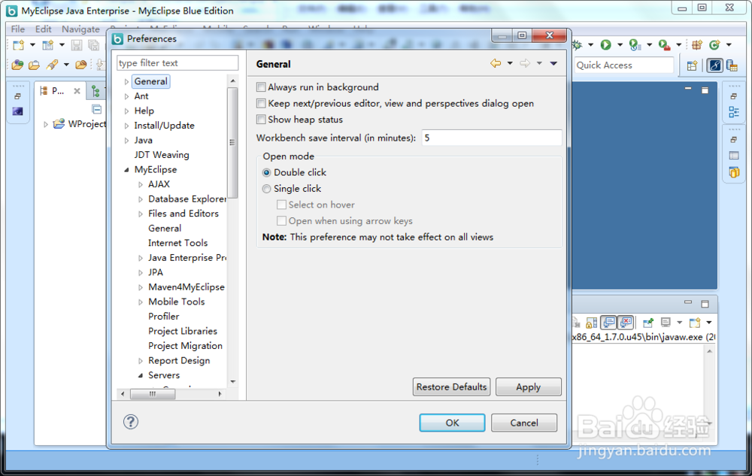
Task: Click the Collapse All icon in Package Explorer
Action: [97, 109]
